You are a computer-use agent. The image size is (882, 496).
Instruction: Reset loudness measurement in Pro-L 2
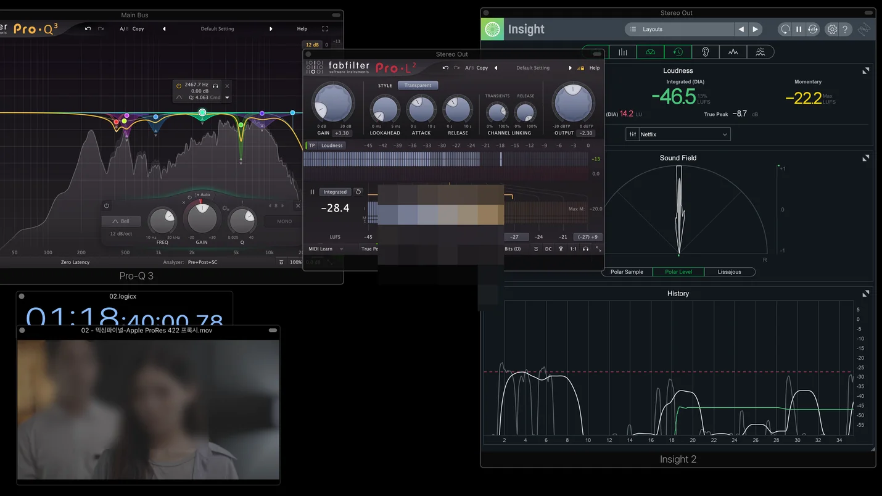point(358,192)
